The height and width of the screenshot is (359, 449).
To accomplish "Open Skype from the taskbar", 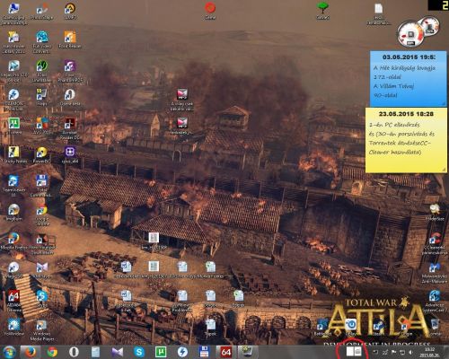I will pyautogui.click(x=139, y=352).
